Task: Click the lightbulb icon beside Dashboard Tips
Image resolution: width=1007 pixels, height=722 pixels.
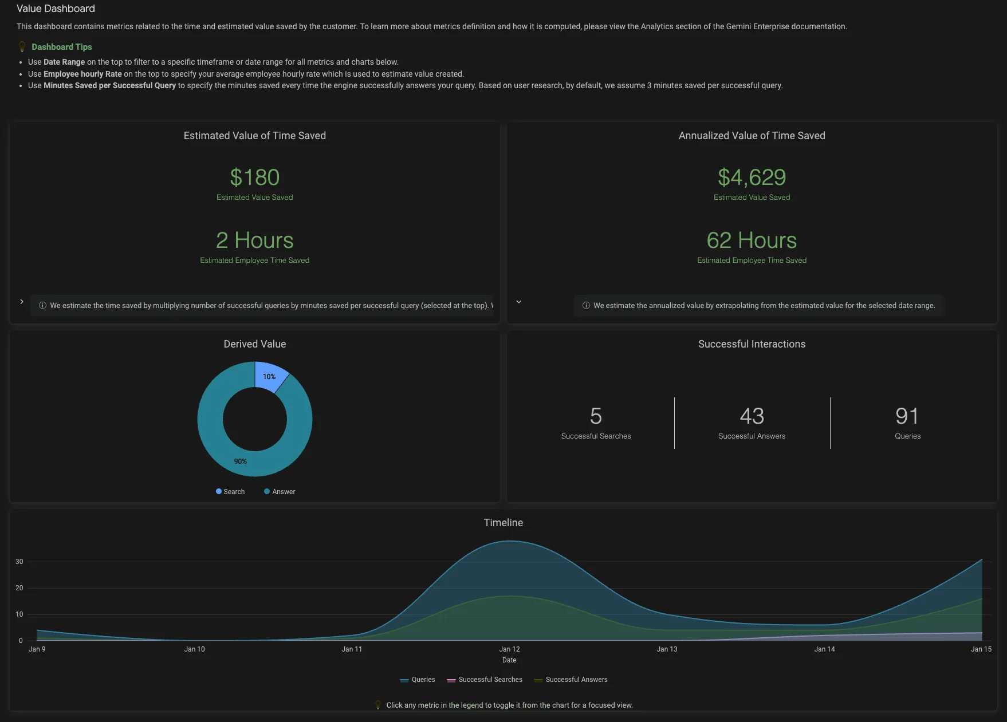Action: point(23,46)
